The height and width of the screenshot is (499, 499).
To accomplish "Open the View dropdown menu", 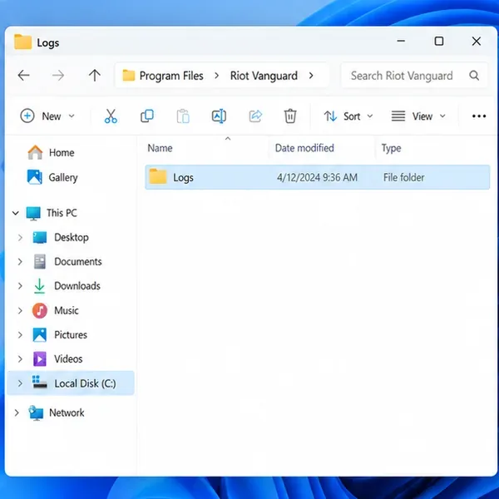I will coord(418,116).
